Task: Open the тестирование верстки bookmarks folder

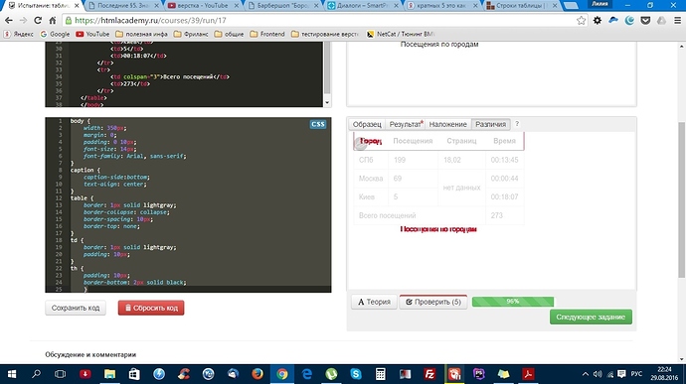Action: pos(325,34)
